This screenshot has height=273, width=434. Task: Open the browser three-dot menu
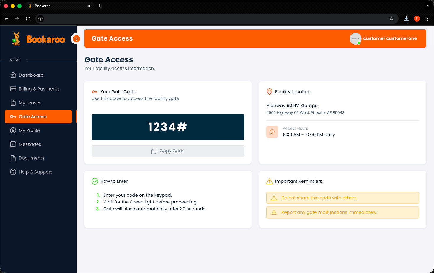pos(427,19)
